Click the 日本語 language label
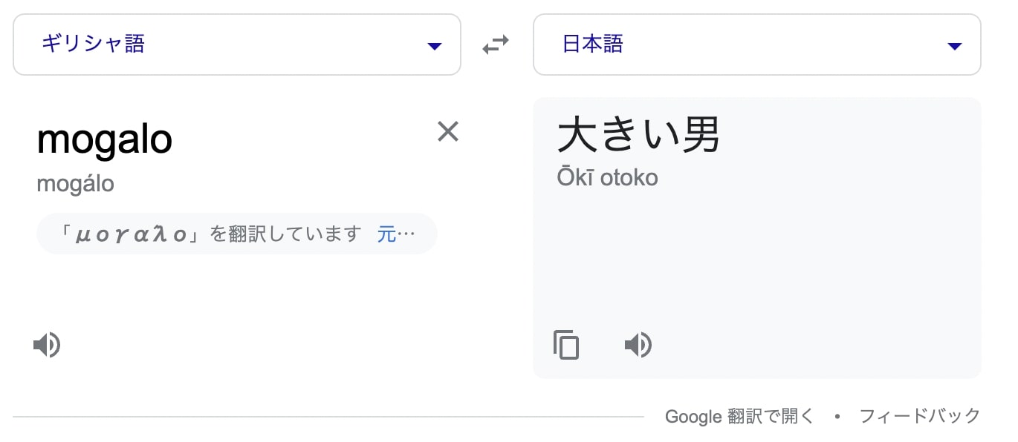Image resolution: width=1018 pixels, height=442 pixels. 592,44
